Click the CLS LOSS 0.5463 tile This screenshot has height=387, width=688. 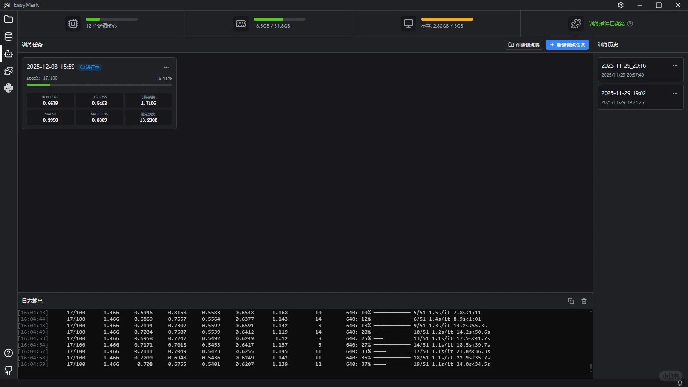[x=99, y=100]
